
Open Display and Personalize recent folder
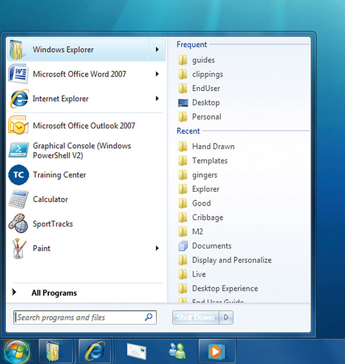[x=231, y=260]
